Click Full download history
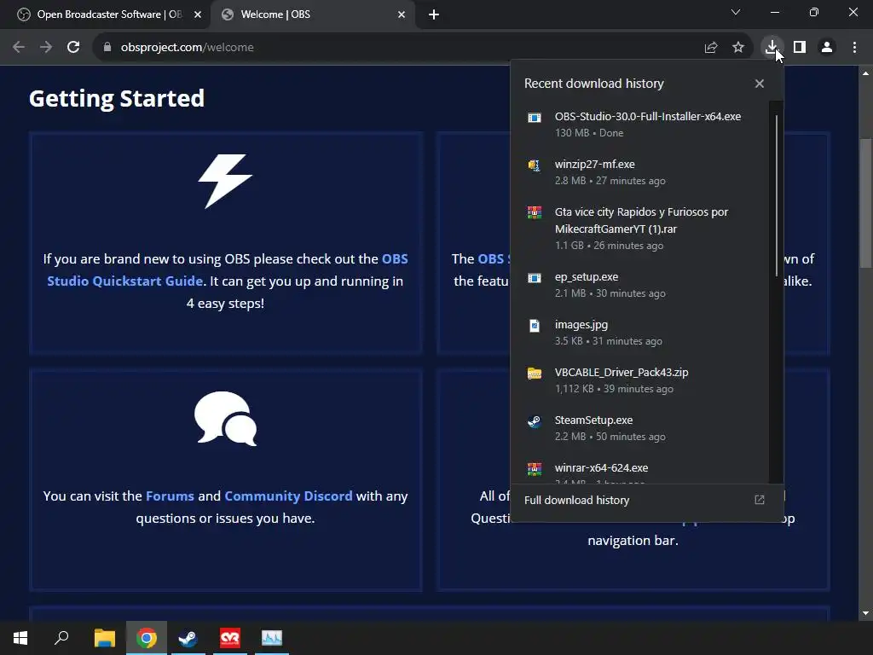The image size is (873, 655). [577, 500]
